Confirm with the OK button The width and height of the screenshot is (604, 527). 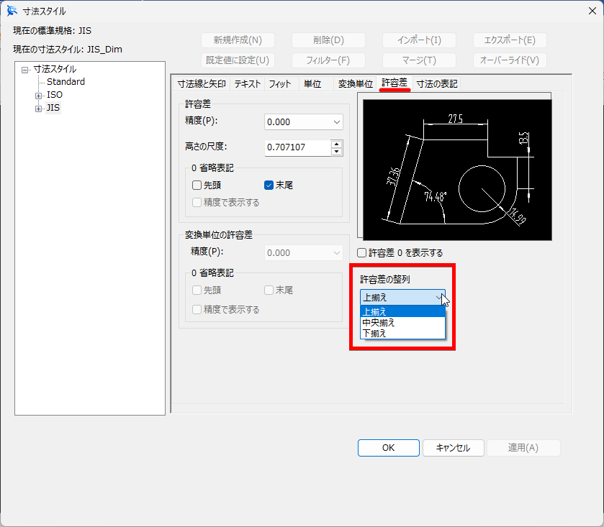(388, 448)
